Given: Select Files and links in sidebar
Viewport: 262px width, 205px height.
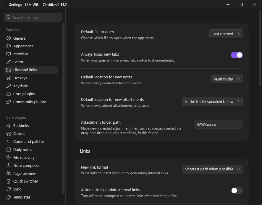Looking at the screenshot, I should 31,70.
